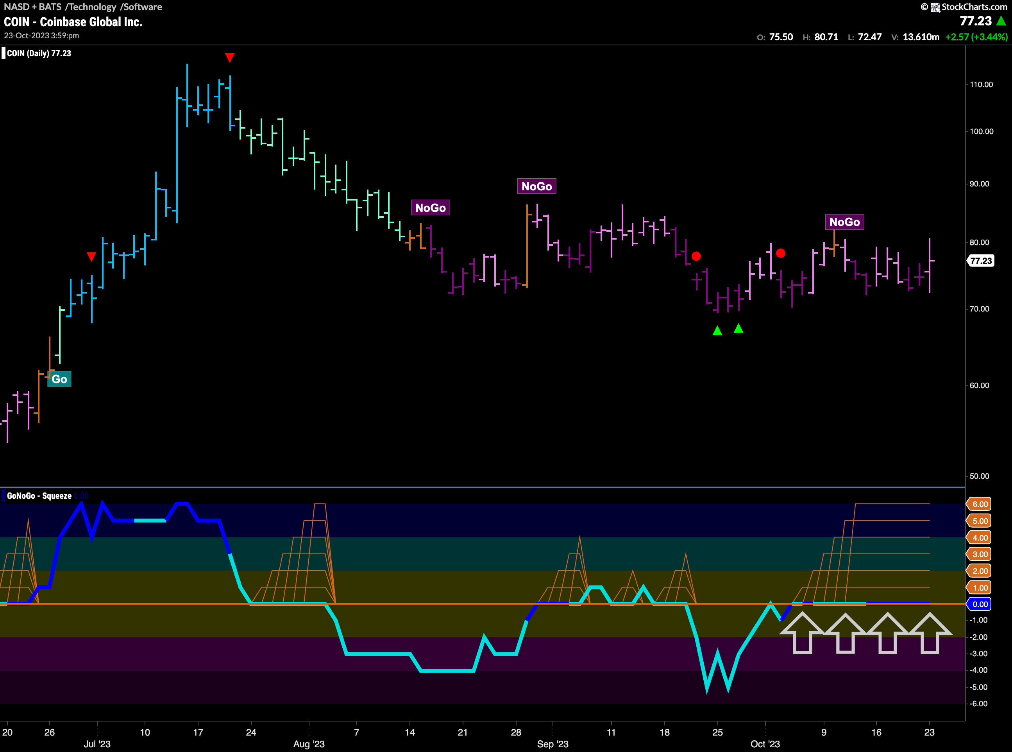The height and width of the screenshot is (752, 1012).
Task: Click the high value 80.71
Action: click(826, 37)
